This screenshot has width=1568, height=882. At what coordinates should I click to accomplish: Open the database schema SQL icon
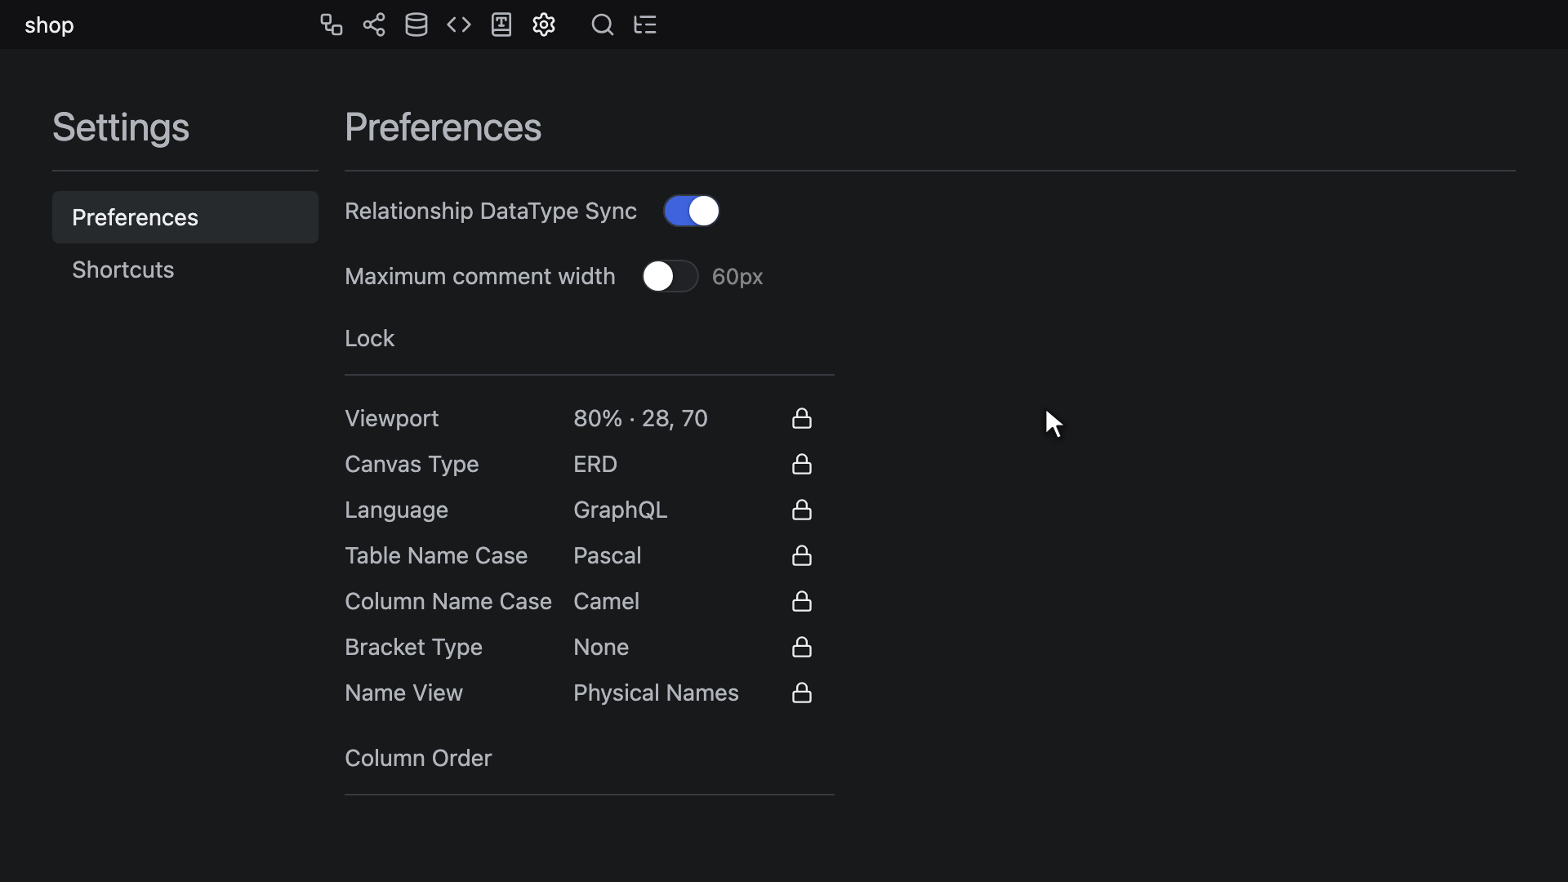416,24
